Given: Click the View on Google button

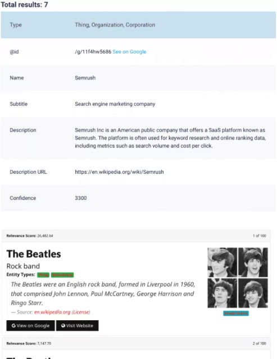Looking at the screenshot, I should pyautogui.click(x=31, y=326).
